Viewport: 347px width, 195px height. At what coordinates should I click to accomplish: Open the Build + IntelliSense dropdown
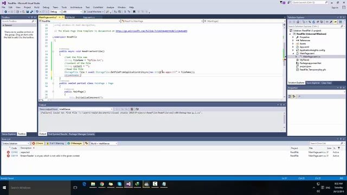click(104, 144)
